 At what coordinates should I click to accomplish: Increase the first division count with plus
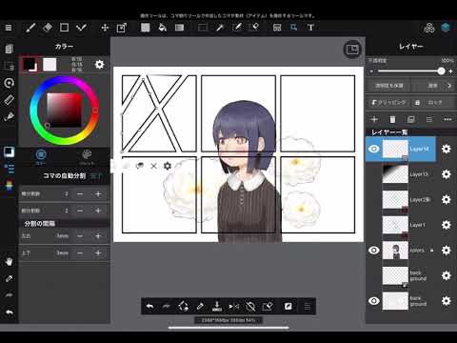(x=98, y=193)
